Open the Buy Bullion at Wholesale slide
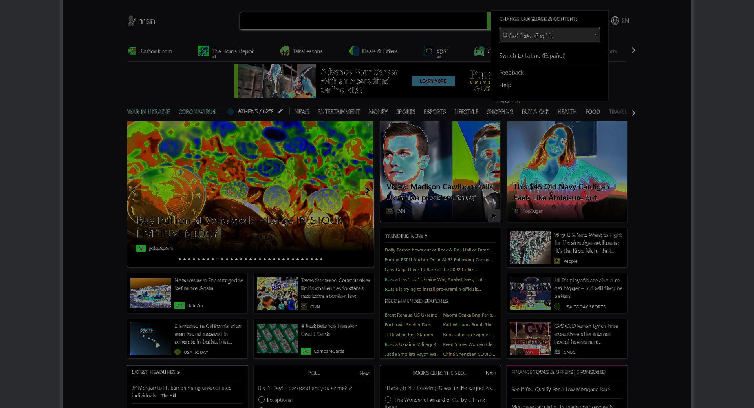Image resolution: width=754 pixels, height=408 pixels. [x=240, y=227]
